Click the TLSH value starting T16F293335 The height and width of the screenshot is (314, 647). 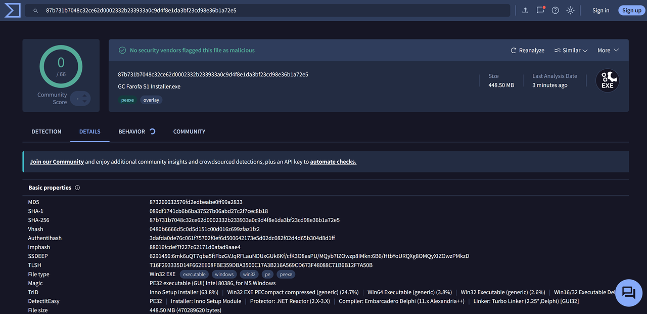[x=261, y=265]
